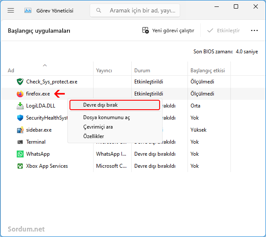Click the WhatsApp green icon
This screenshot has height=237, width=266.
point(20,154)
